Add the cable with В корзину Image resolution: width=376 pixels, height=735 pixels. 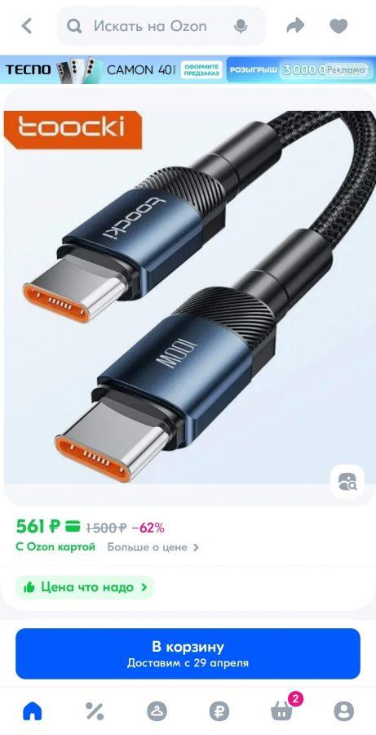tap(188, 653)
